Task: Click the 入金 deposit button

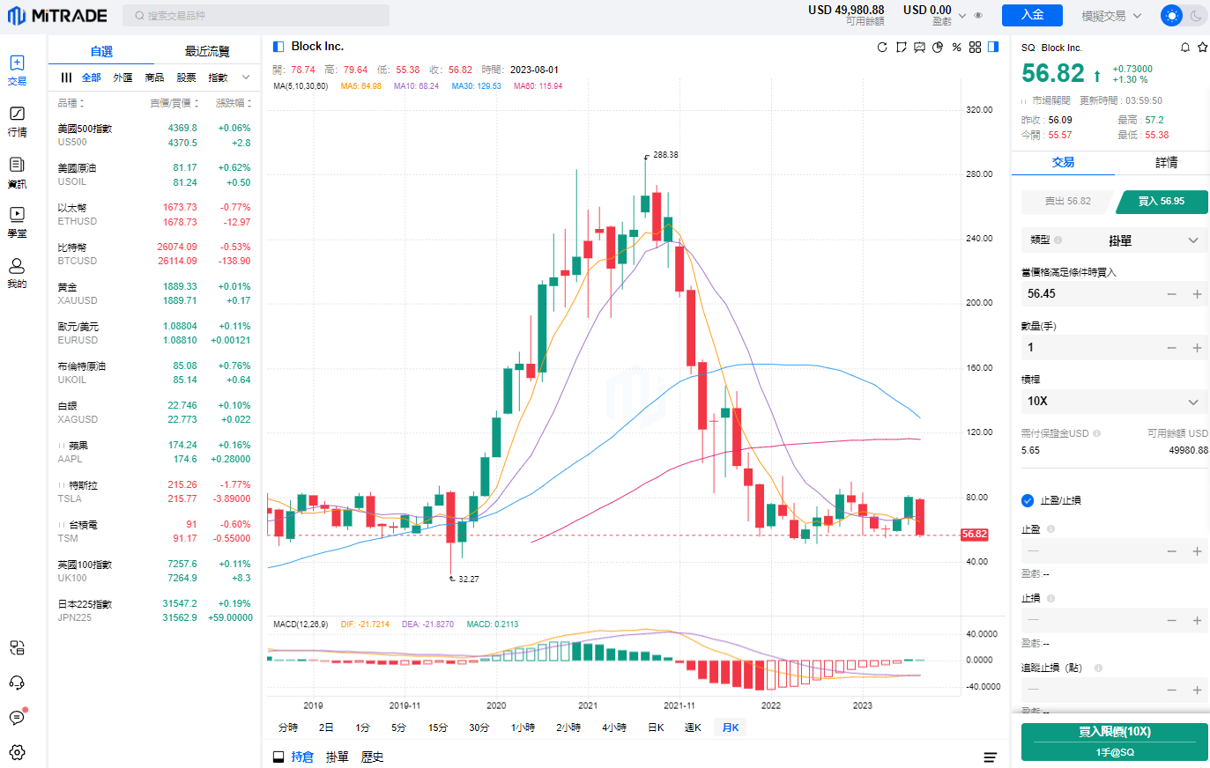Action: [1032, 15]
